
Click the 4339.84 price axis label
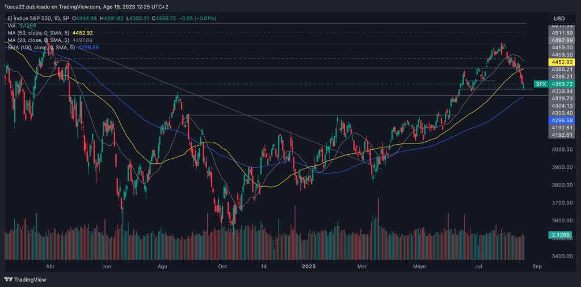coord(562,91)
